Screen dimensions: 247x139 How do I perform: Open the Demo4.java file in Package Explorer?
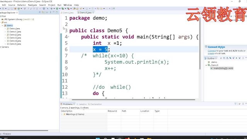tap(15, 41)
